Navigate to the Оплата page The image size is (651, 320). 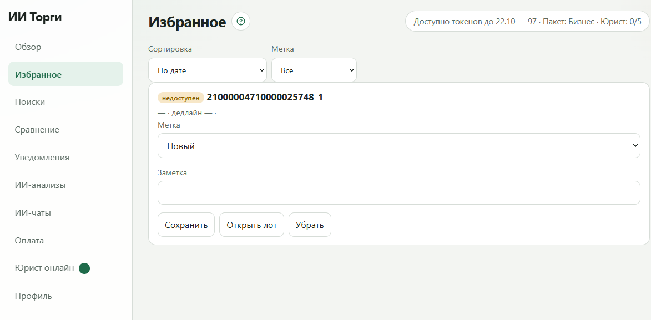65,241
